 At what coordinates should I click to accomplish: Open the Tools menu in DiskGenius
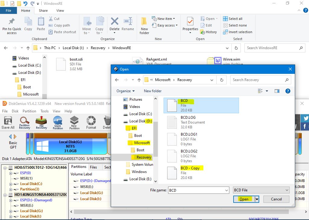click(x=45, y=111)
